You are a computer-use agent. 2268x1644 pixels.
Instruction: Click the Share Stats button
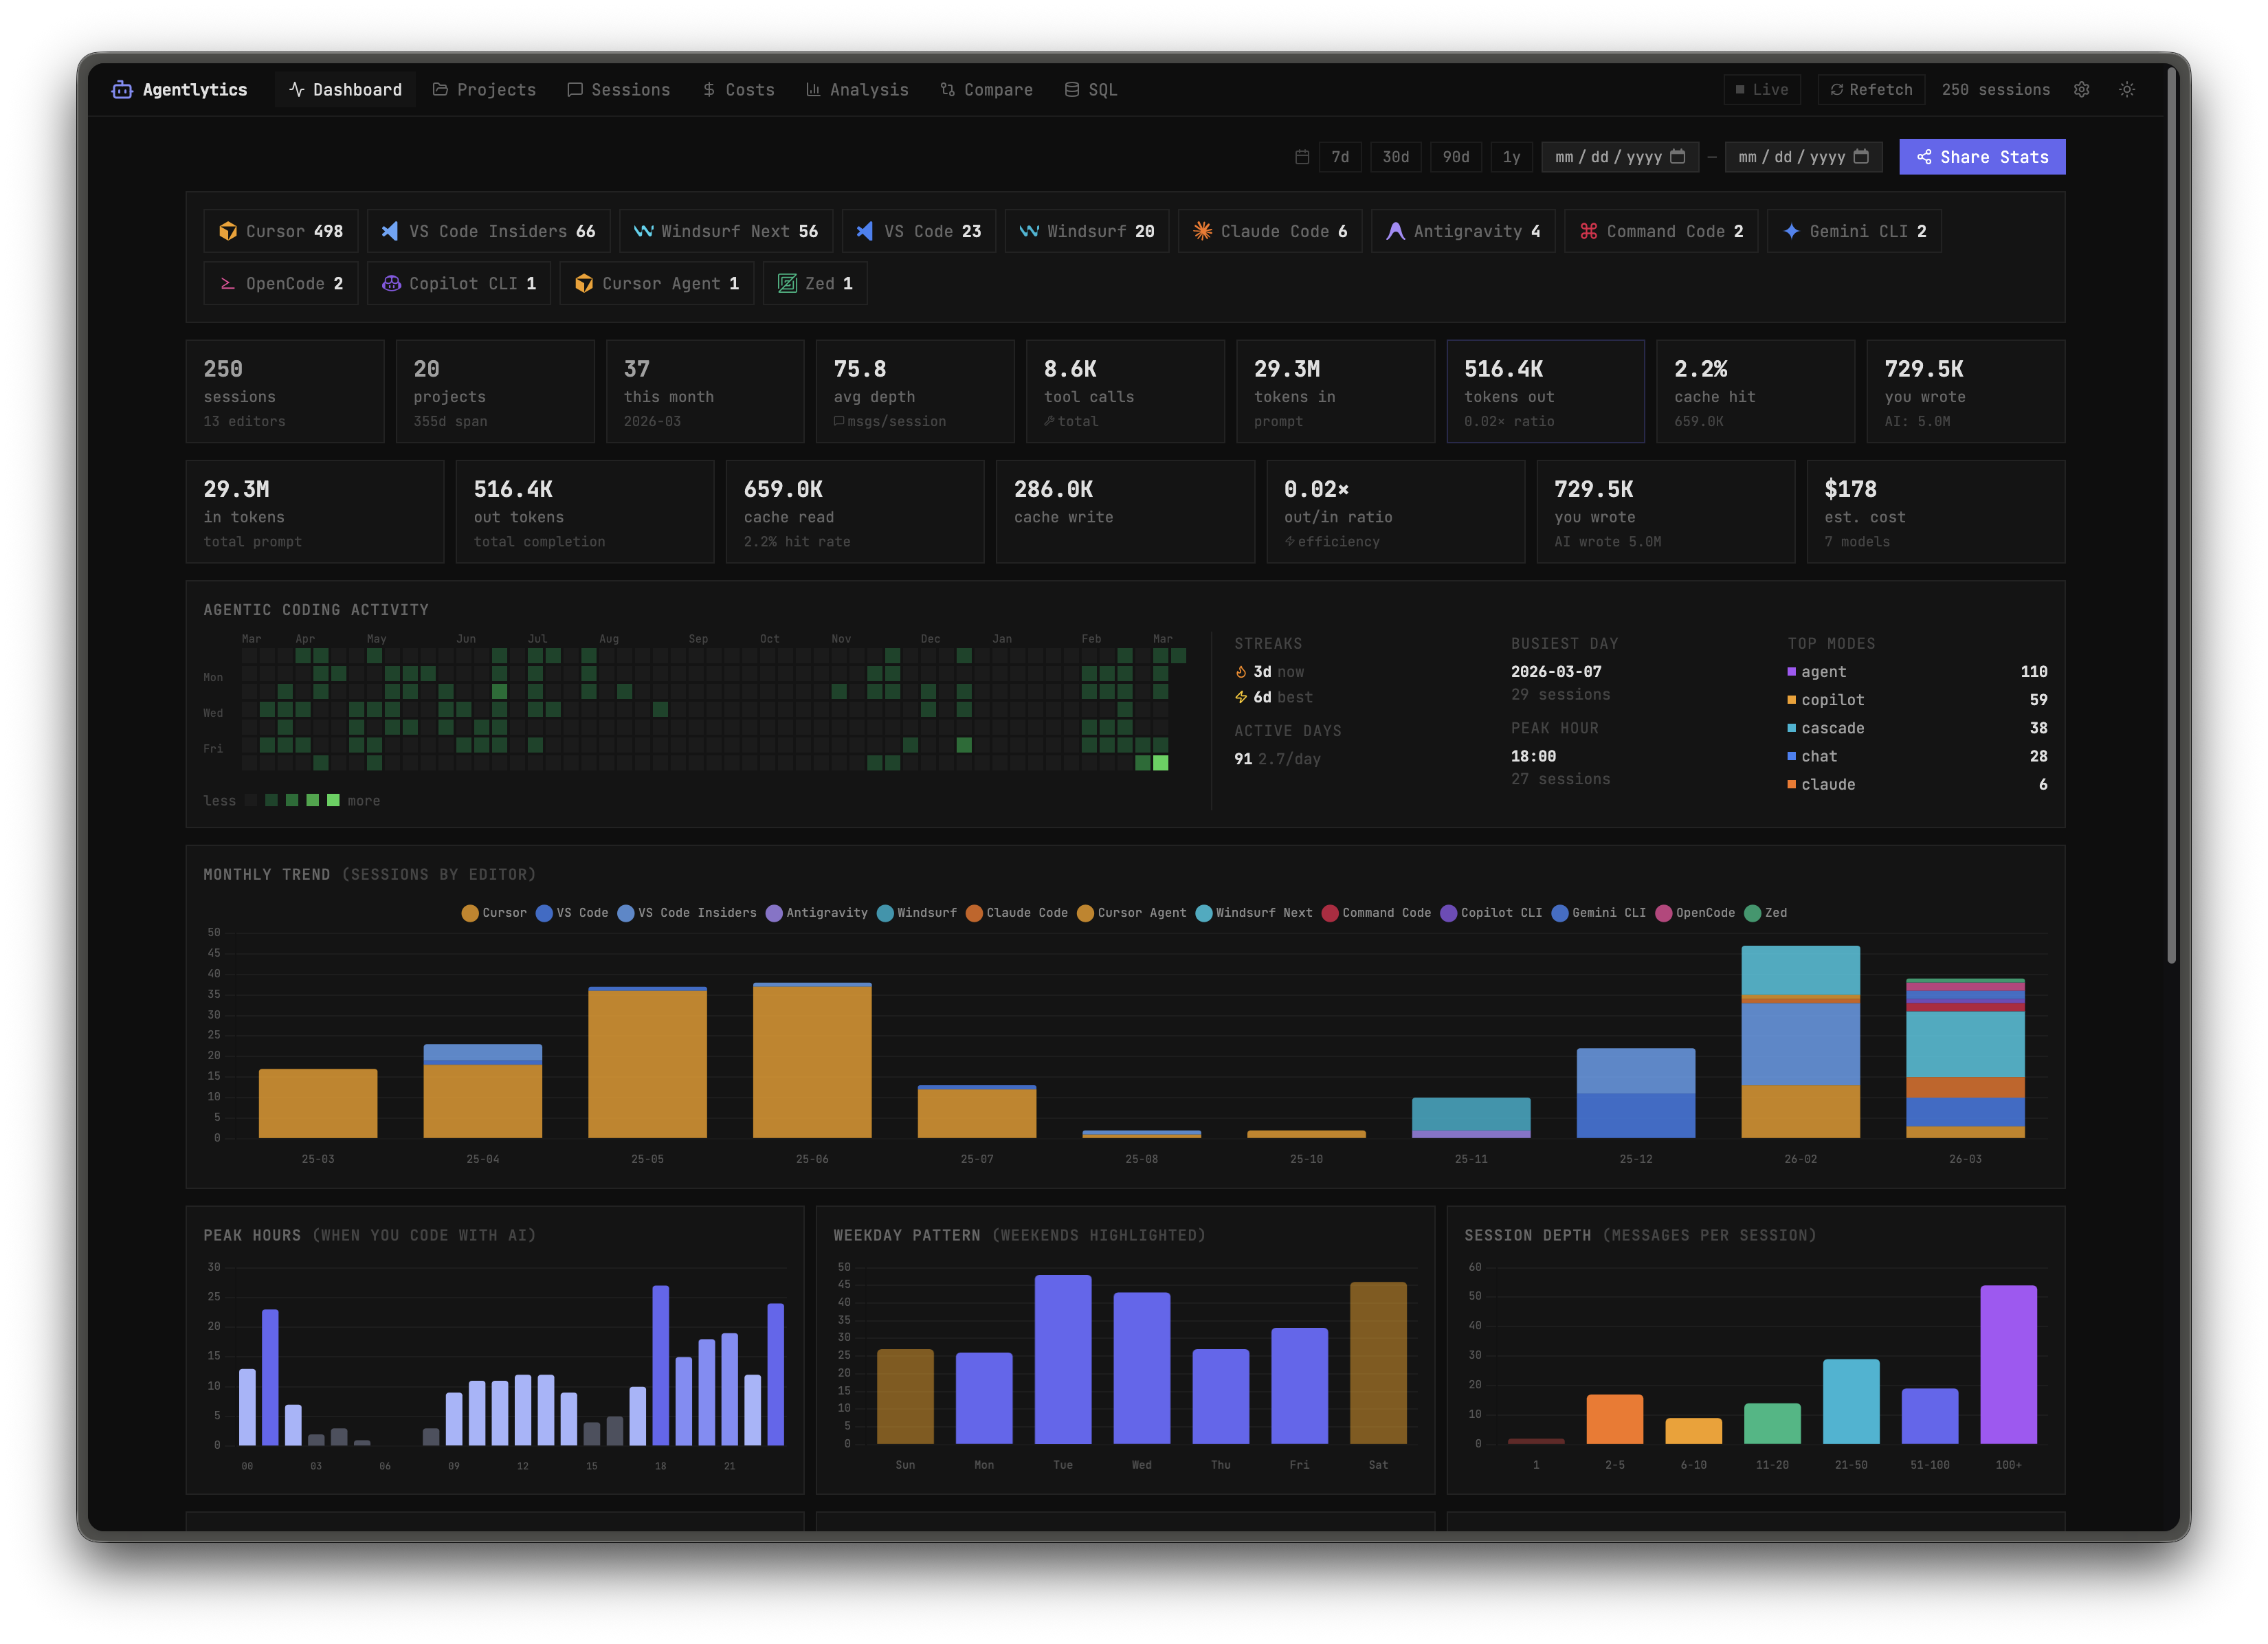(1981, 157)
